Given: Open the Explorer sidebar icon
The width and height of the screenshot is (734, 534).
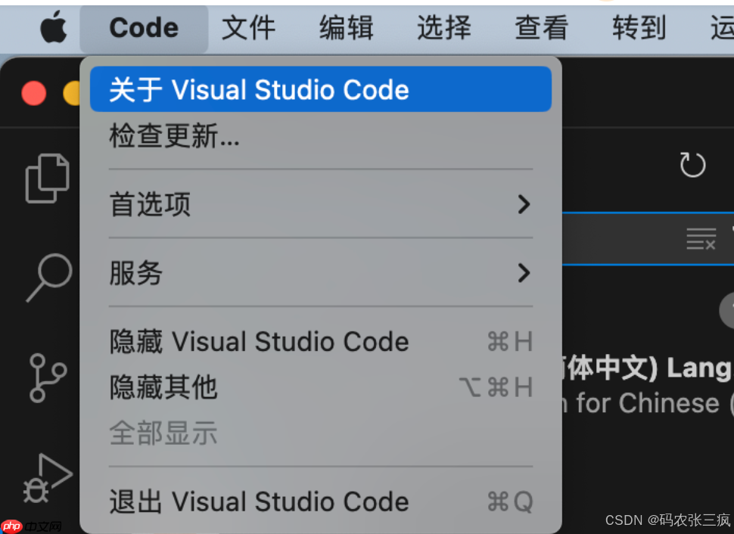Looking at the screenshot, I should (x=47, y=179).
